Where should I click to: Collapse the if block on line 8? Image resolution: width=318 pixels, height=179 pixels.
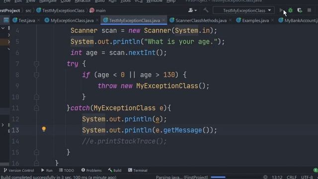[36, 75]
